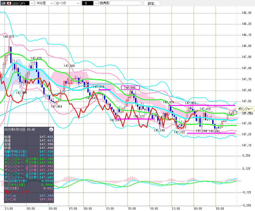Open the USD/JPY currency pair dropdown

[x=17, y=3]
